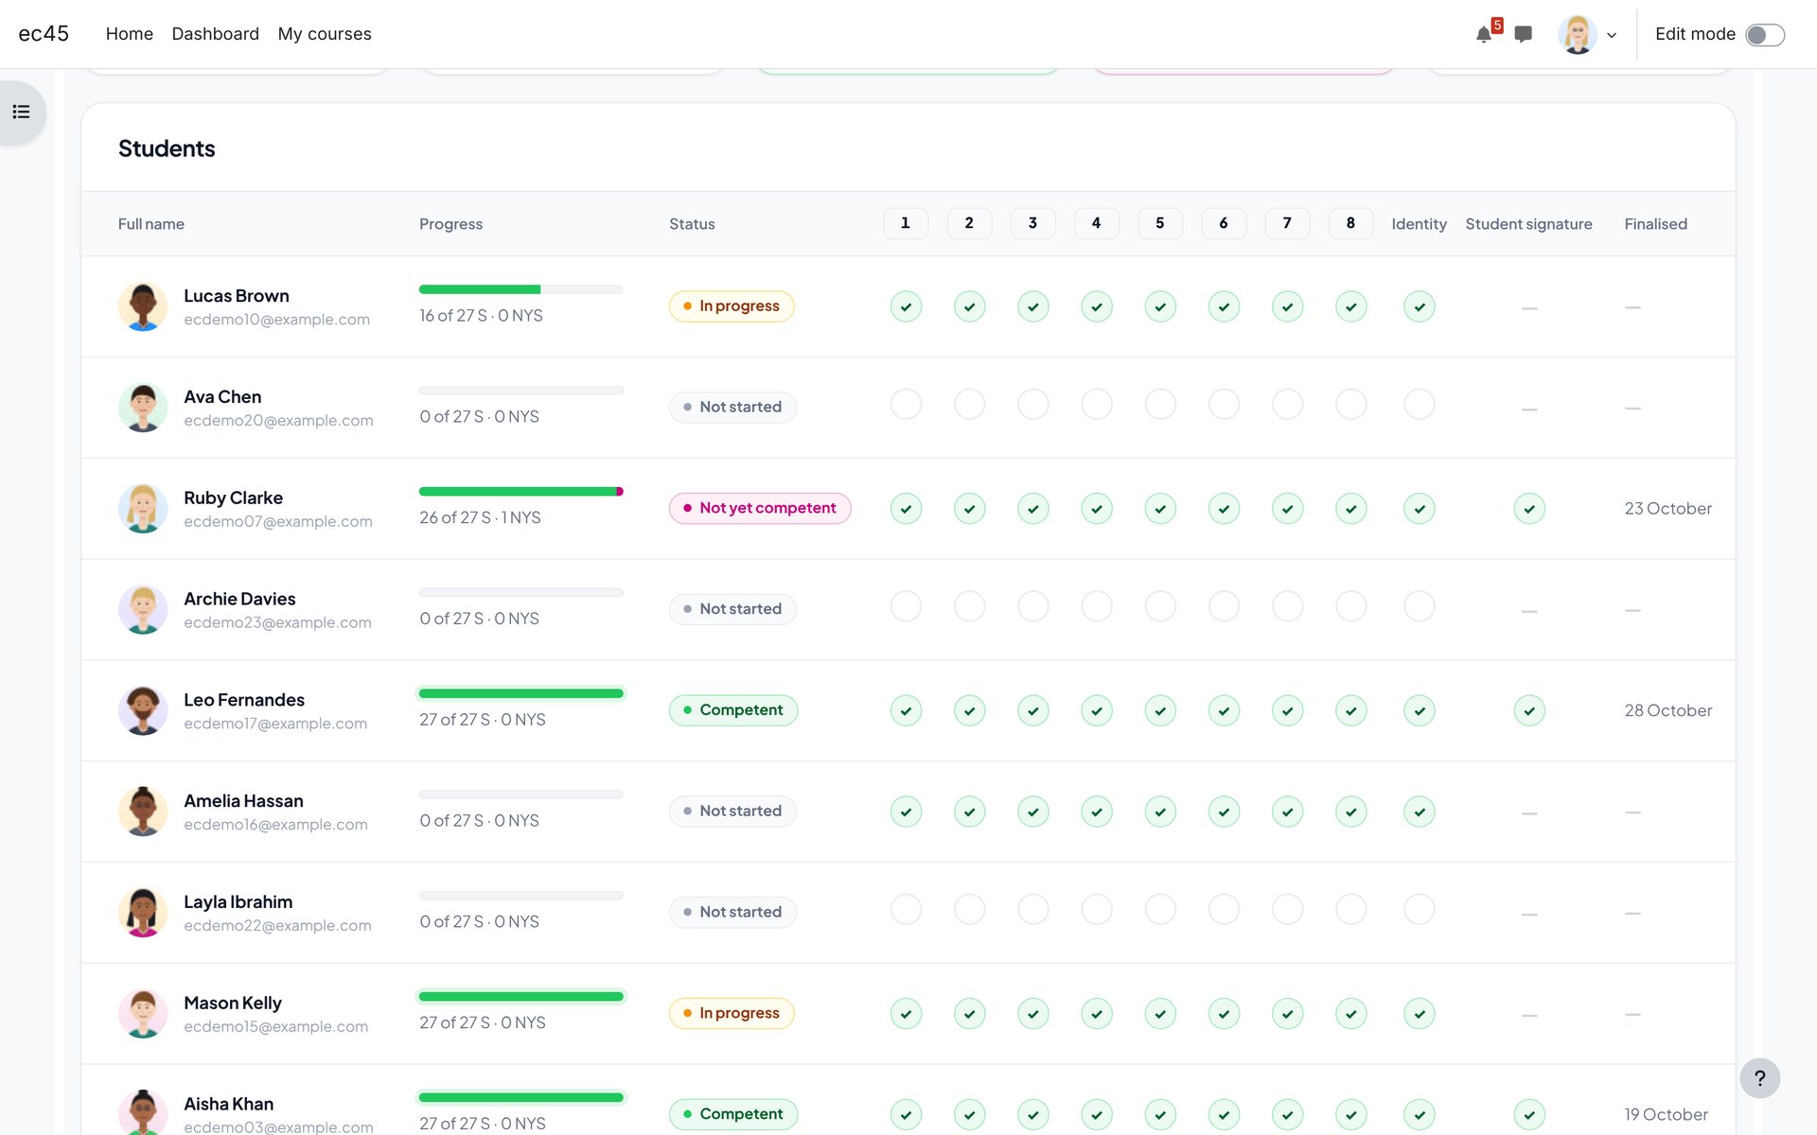Click the '23 October' finalised date
1817x1135 pixels.
pos(1668,509)
